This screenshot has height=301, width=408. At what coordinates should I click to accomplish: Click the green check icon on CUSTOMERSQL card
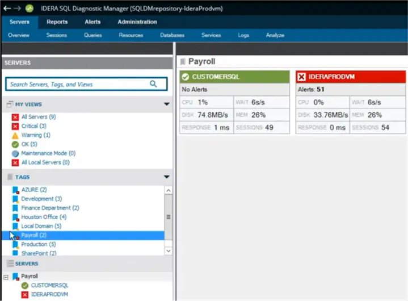coord(185,77)
